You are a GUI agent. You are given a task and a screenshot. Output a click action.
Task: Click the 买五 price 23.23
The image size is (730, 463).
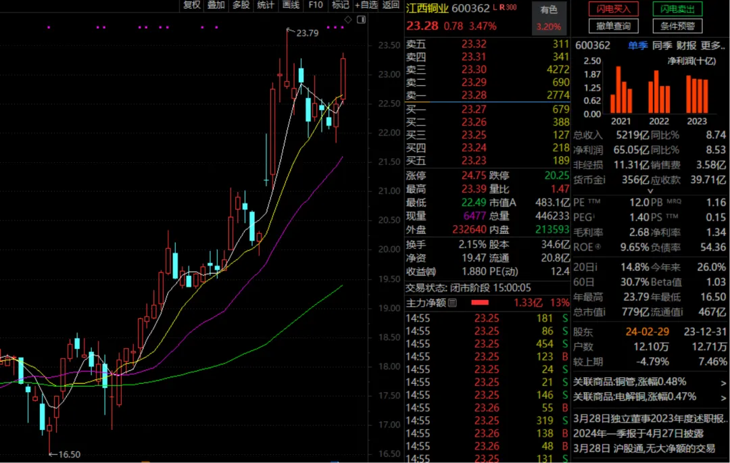(474, 161)
